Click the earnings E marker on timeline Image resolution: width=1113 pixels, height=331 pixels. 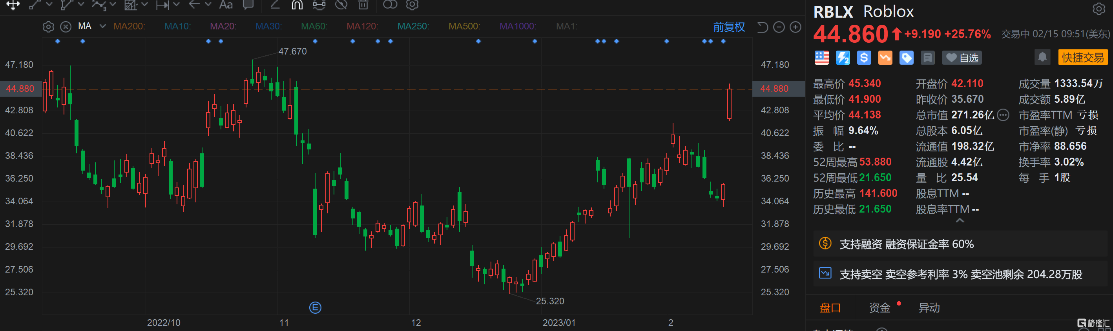point(316,308)
